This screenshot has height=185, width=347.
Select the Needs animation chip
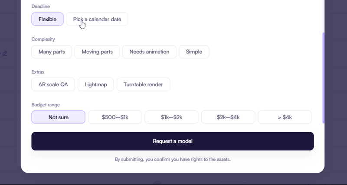[x=149, y=52]
